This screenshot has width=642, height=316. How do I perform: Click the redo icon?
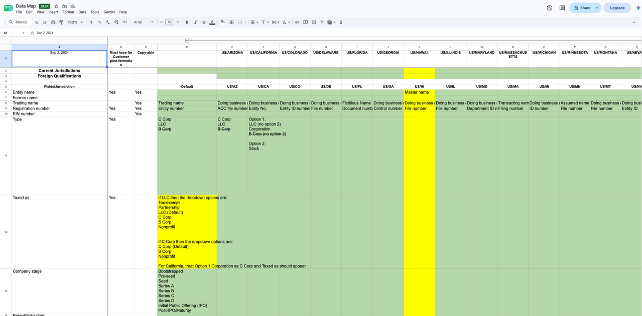click(x=45, y=22)
